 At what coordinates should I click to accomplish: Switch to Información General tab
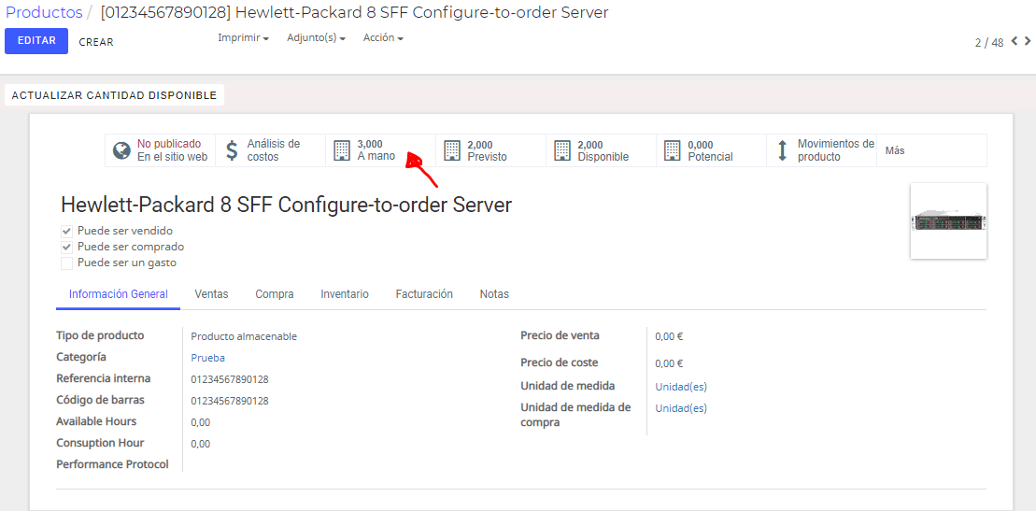click(x=119, y=294)
